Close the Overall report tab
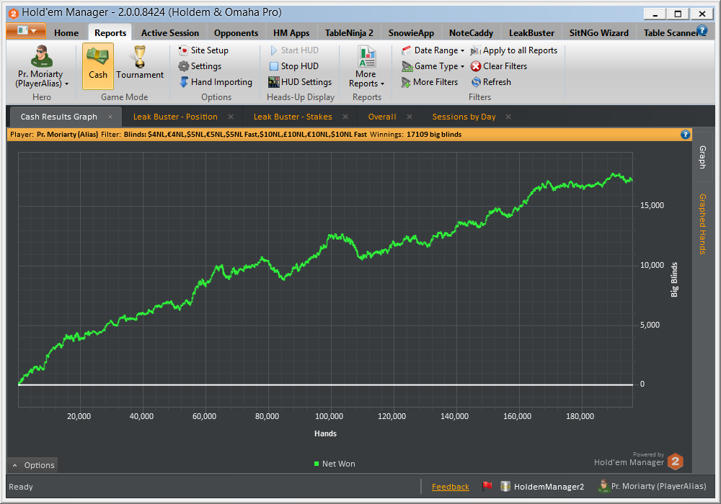Image resolution: width=721 pixels, height=504 pixels. [410, 117]
